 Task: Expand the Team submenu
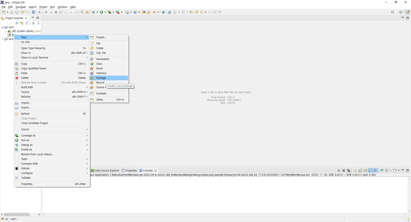click(x=52, y=159)
